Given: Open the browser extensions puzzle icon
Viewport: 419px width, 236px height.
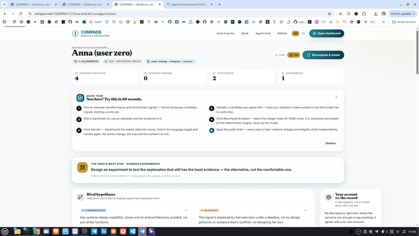Looking at the screenshot, I should (364, 14).
